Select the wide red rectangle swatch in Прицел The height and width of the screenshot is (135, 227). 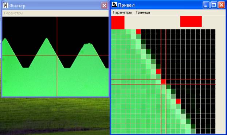(191, 22)
